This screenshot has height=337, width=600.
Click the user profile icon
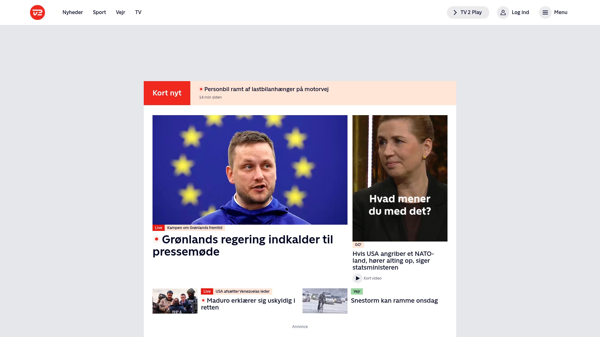pos(503,12)
